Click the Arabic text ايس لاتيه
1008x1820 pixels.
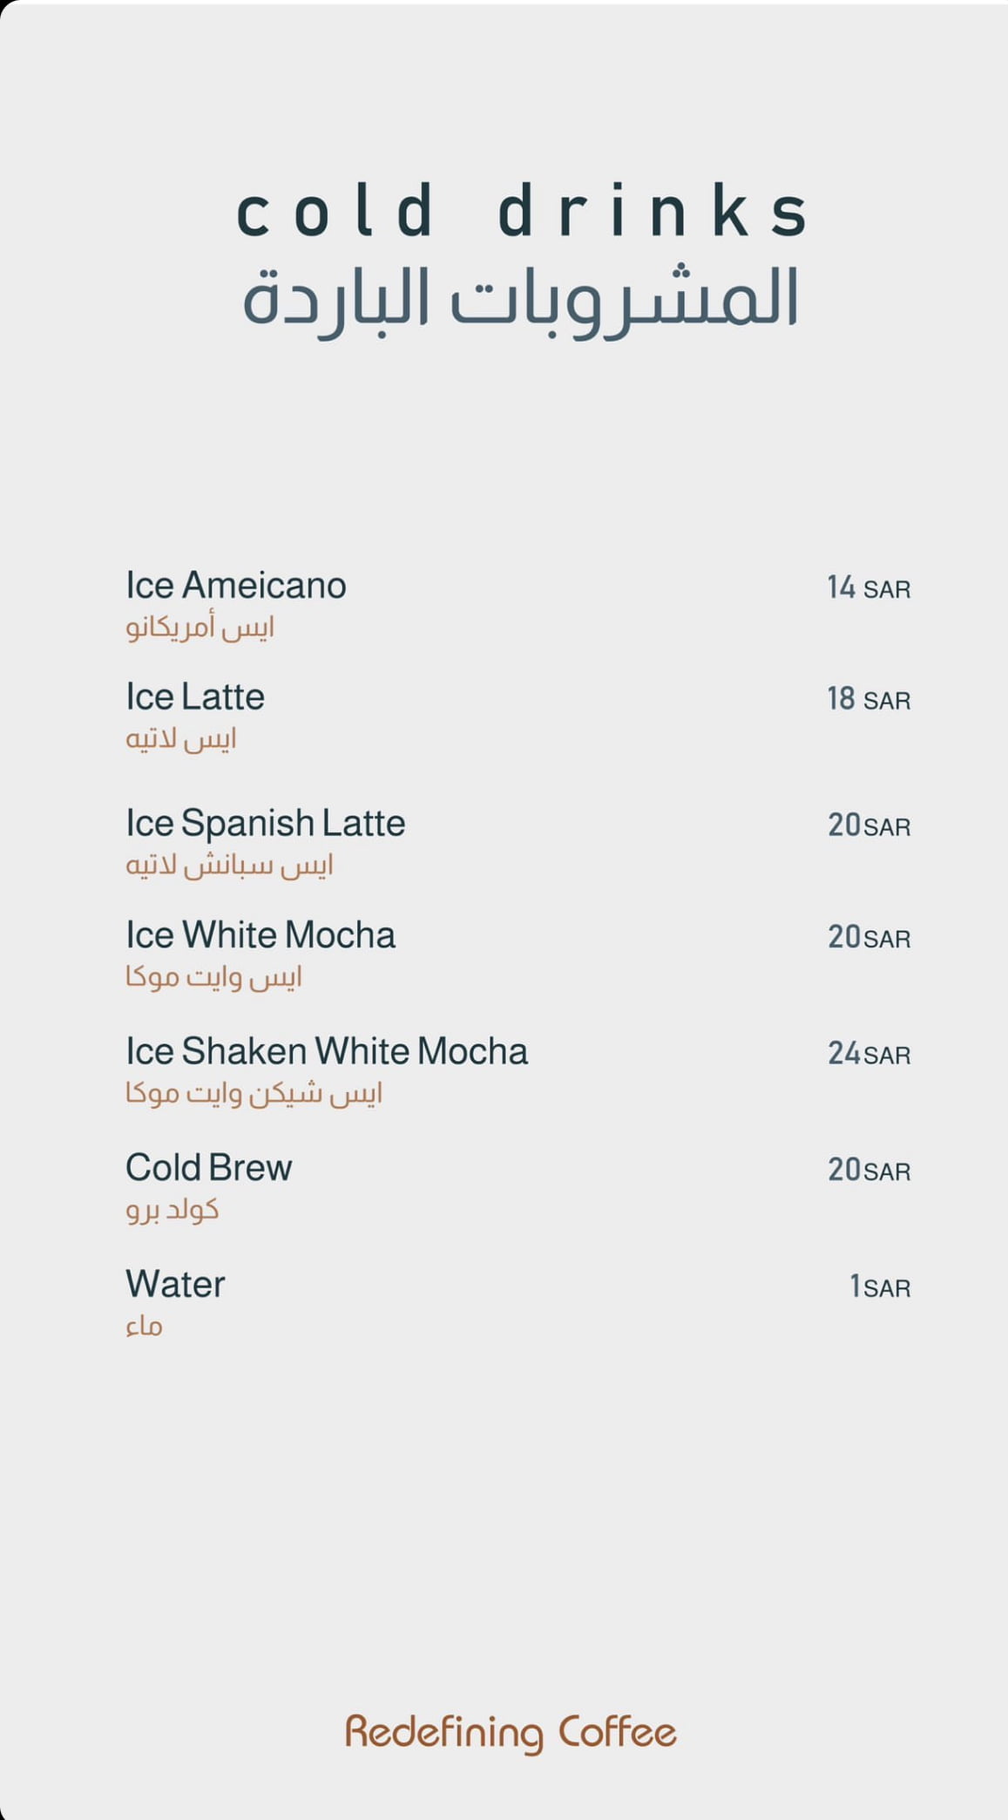[x=180, y=739]
